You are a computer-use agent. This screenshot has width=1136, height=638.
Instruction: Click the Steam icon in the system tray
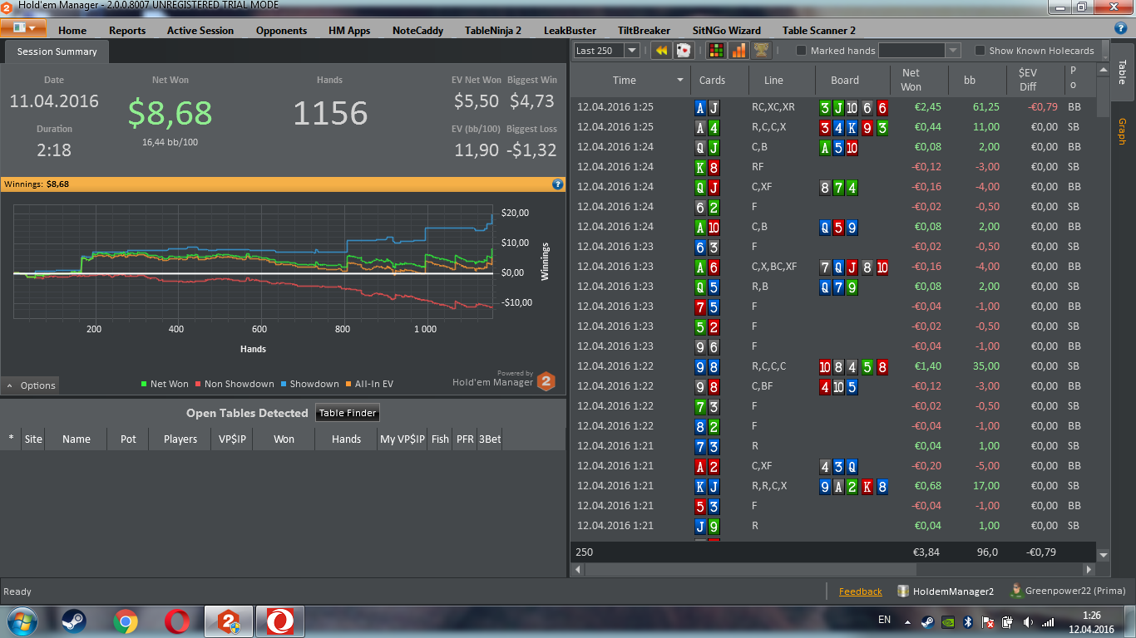pyautogui.click(x=927, y=621)
